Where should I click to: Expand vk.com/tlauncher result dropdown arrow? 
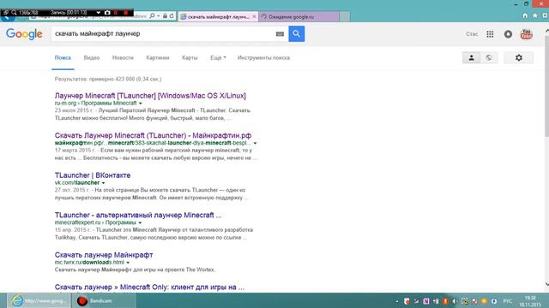click(103, 183)
